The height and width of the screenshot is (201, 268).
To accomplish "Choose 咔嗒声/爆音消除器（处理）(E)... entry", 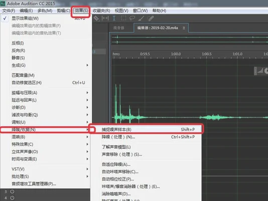I will coord(146,186).
